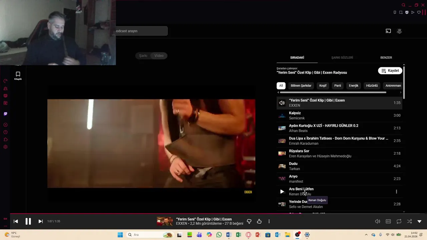Image resolution: width=427 pixels, height=240 pixels.
Task: Collapse the player page with down arrow
Action: [419, 221]
